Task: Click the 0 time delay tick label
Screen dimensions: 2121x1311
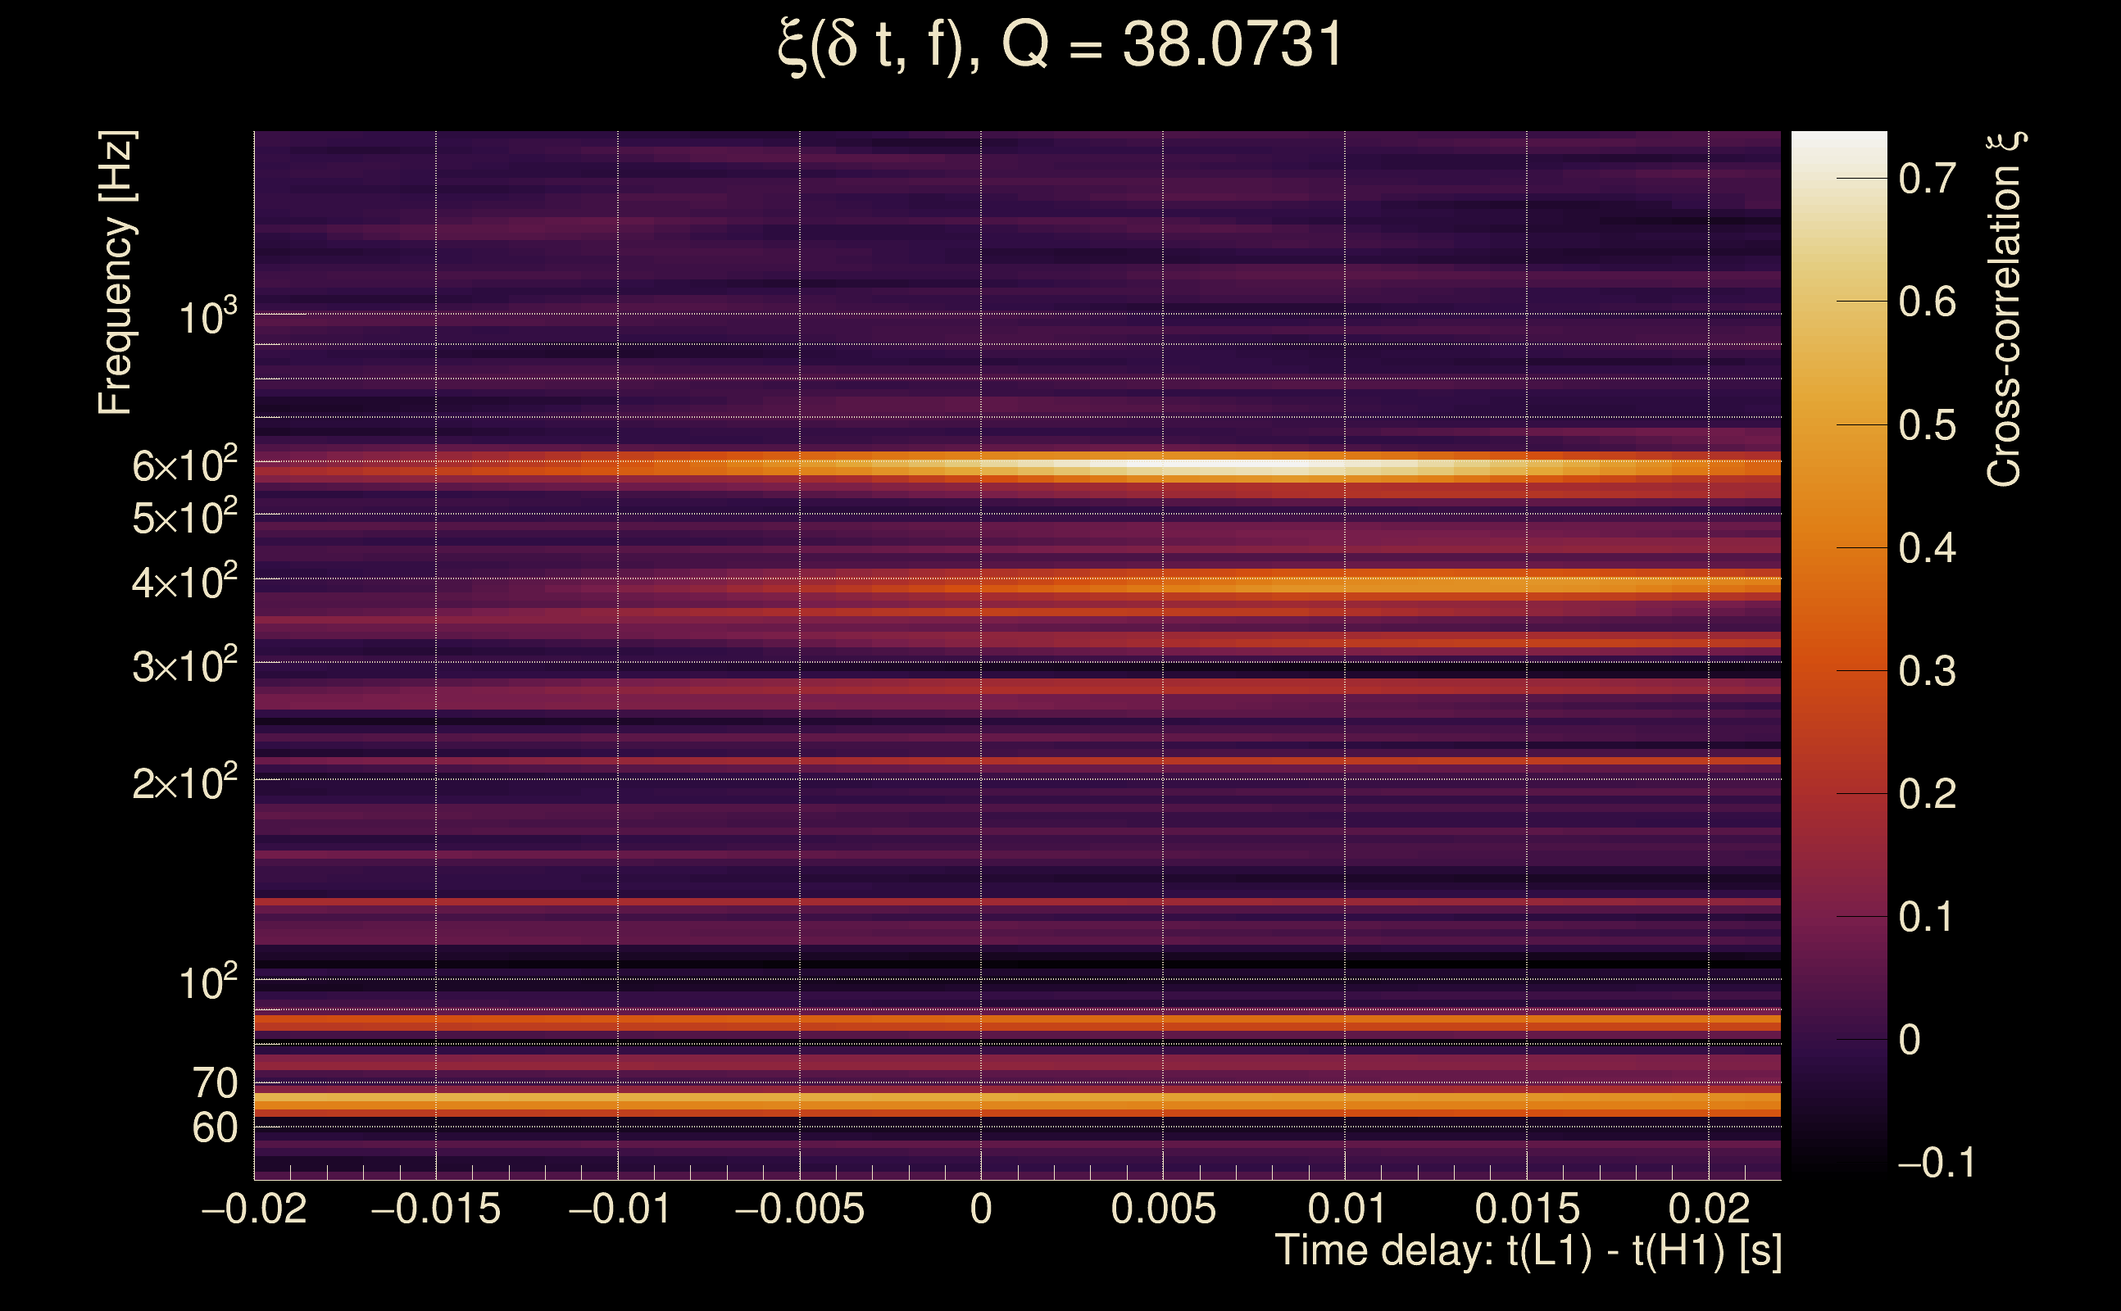Action: [981, 1209]
